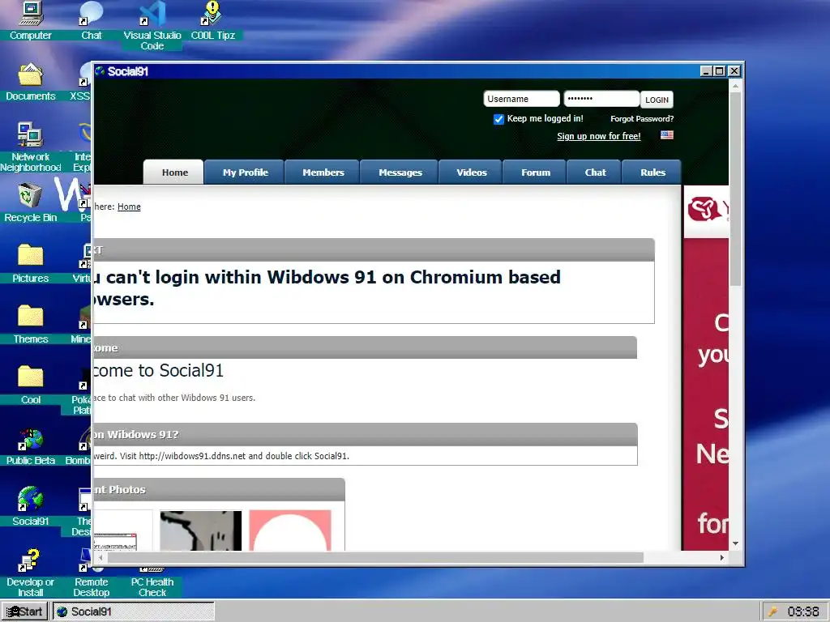Click the US flag language icon
This screenshot has width=830, height=622.
(x=667, y=135)
